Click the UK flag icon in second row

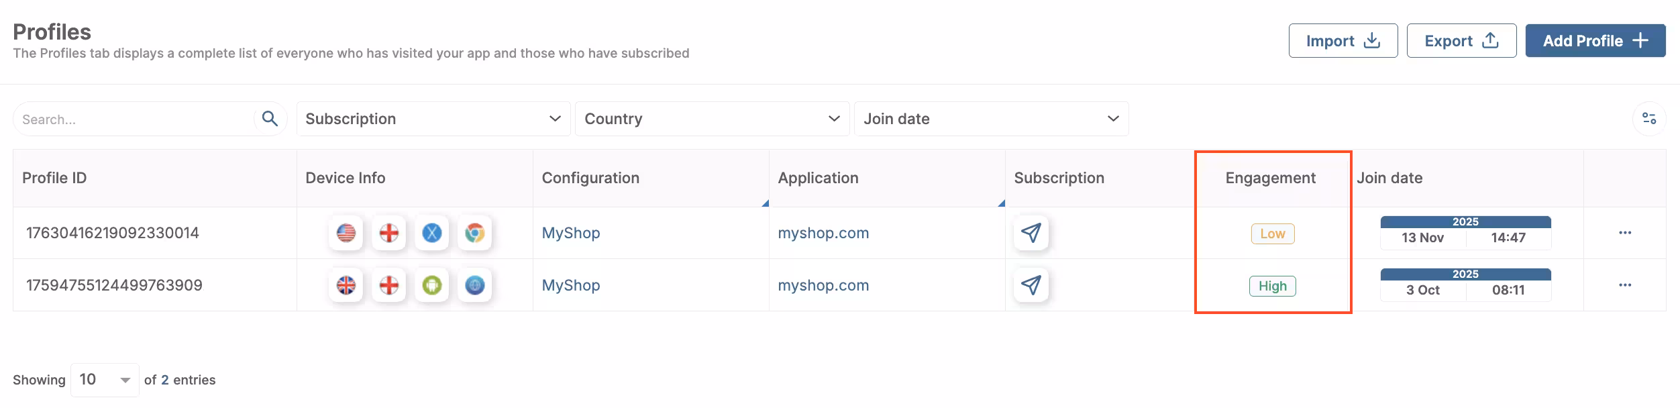tap(346, 285)
